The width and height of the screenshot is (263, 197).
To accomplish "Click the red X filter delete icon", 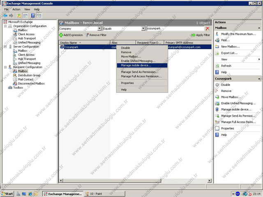I will pos(208,29).
